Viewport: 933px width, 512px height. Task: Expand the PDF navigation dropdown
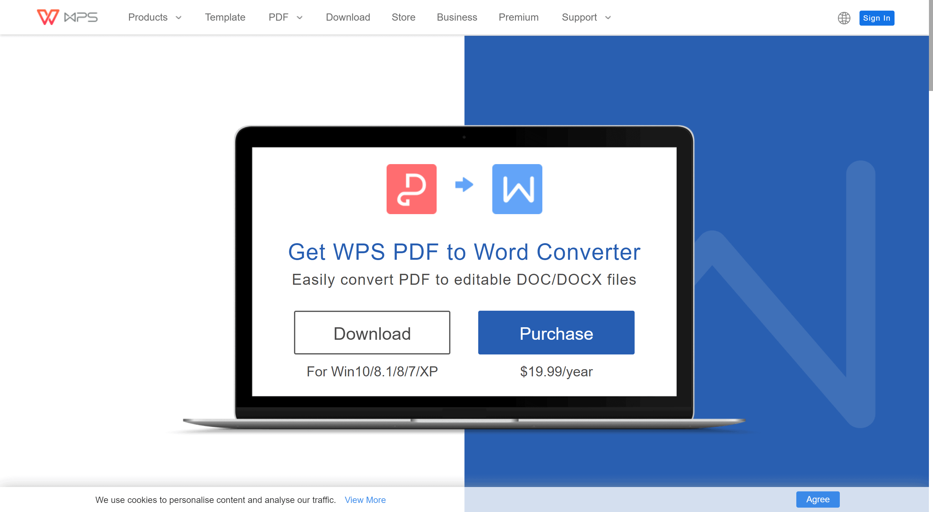[286, 17]
